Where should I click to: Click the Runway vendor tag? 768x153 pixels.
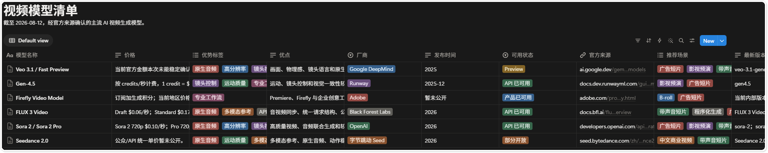(359, 83)
